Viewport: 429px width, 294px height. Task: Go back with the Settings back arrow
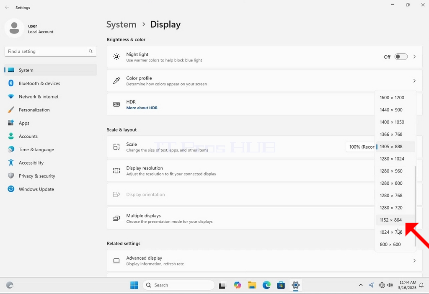[7, 8]
